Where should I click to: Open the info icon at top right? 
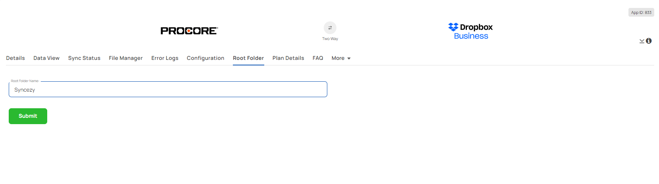tap(649, 41)
